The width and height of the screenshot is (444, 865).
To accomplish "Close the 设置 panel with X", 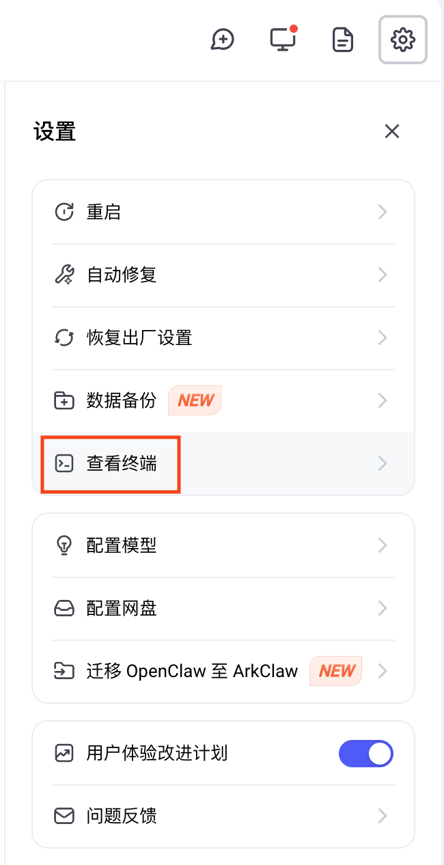I will (392, 131).
